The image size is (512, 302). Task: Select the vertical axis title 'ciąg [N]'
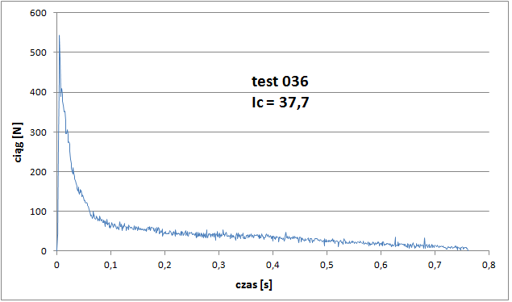point(18,142)
